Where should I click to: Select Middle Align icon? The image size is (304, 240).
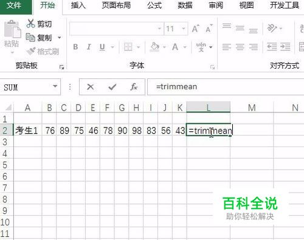pyautogui.click(x=240, y=28)
